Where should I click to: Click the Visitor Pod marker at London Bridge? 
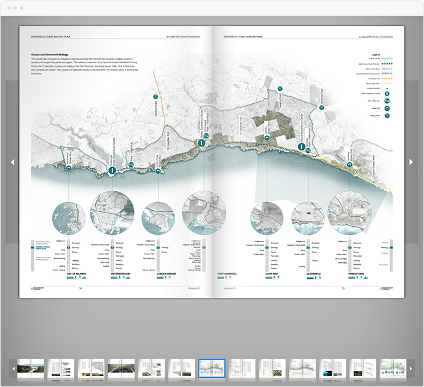click(158, 171)
